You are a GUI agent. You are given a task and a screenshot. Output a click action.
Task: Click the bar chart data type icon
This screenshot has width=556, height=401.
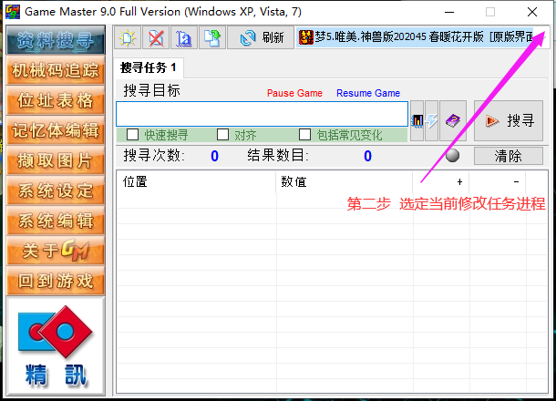point(417,120)
